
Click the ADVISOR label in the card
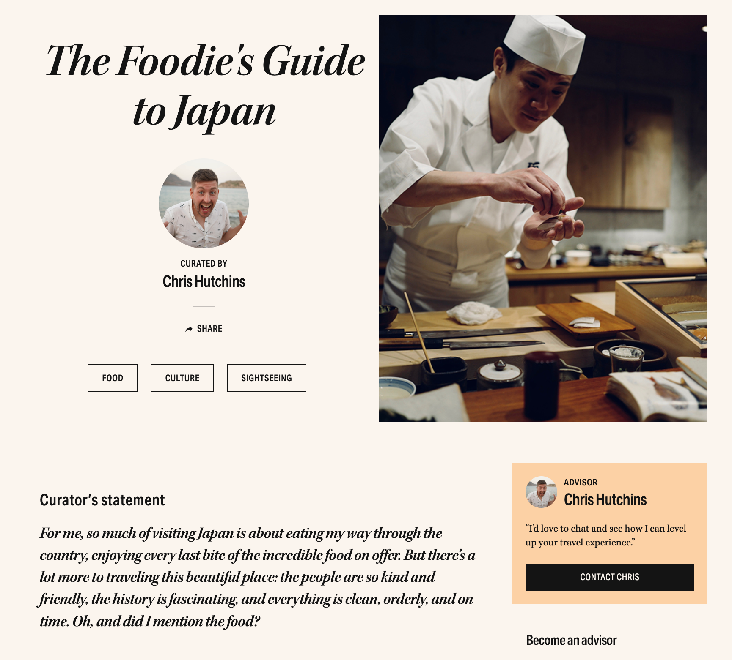click(581, 482)
